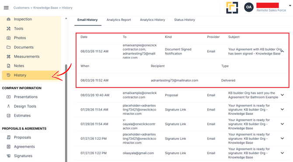This screenshot has height=162, width=293.
Task: Expand the v-oayala Signature Link row
Action: pyautogui.click(x=283, y=124)
